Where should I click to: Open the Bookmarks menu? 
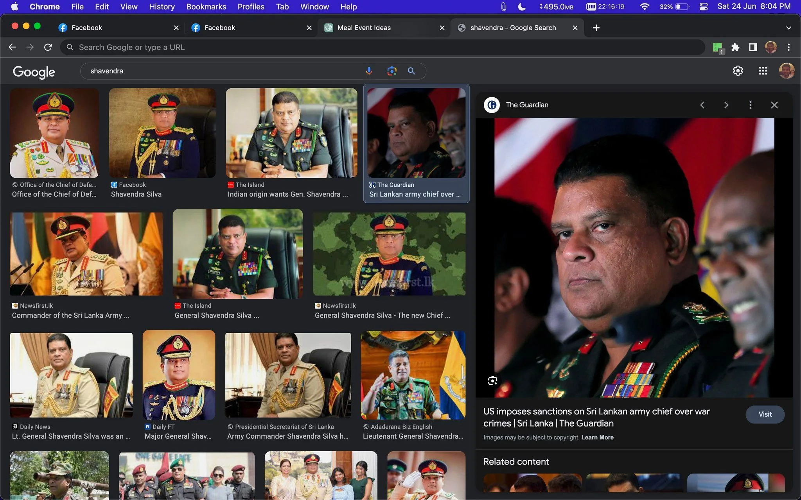click(x=206, y=7)
